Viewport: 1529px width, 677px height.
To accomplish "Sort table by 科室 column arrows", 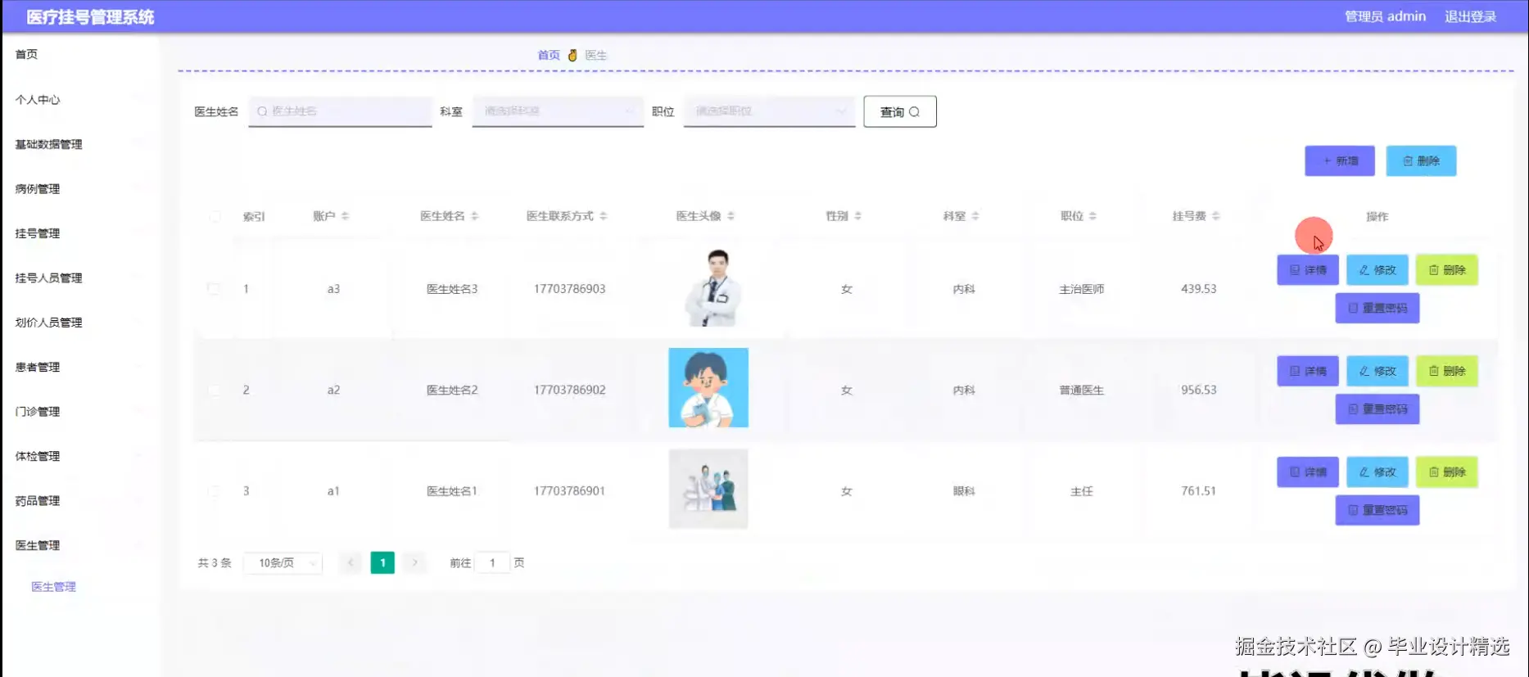I will click(975, 216).
